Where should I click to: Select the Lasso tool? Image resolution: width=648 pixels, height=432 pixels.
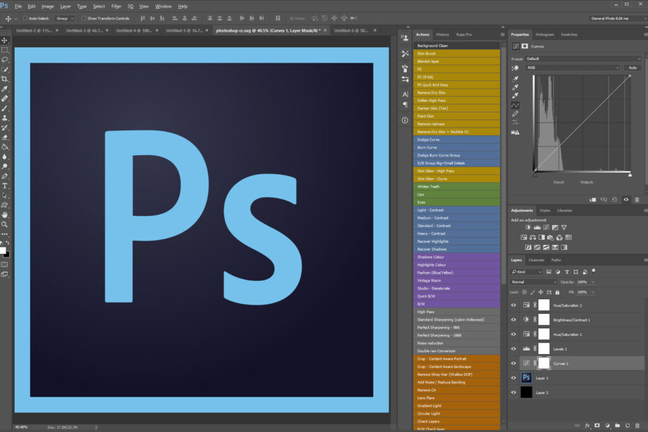coord(5,60)
